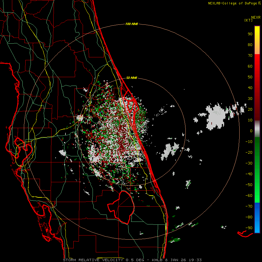This screenshot has height=262, width=262.
Task: Pick the gray zero-velocity segment of the color bar
Action: pos(257,129)
